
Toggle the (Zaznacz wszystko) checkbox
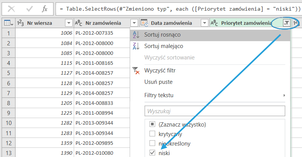click(x=153, y=125)
